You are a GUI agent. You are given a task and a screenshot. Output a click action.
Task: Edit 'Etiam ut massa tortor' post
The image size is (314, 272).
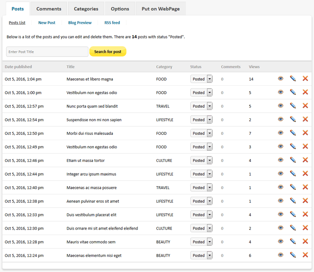click(x=293, y=160)
